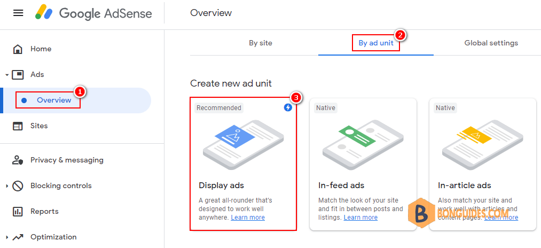The width and height of the screenshot is (541, 248).
Task: Click Learn more under In-article ads
Action: click(x=501, y=218)
